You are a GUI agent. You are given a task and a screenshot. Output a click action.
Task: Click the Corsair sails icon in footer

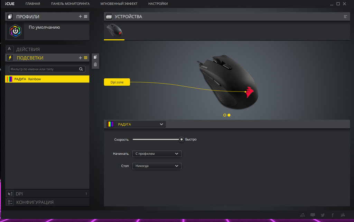[343, 215]
